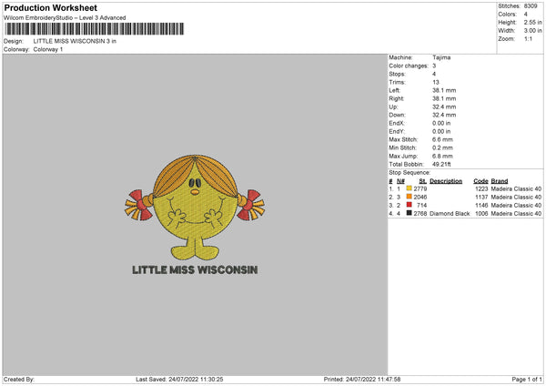Image resolution: width=546 pixels, height=386 pixels.
Task: Click thread code 1137
Action: [481, 197]
